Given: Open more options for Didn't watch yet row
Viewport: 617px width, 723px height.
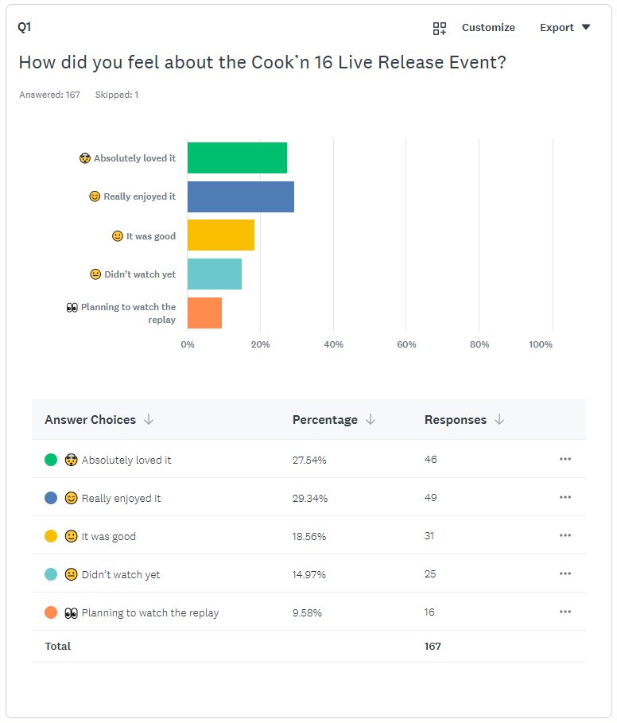Looking at the screenshot, I should click(565, 573).
